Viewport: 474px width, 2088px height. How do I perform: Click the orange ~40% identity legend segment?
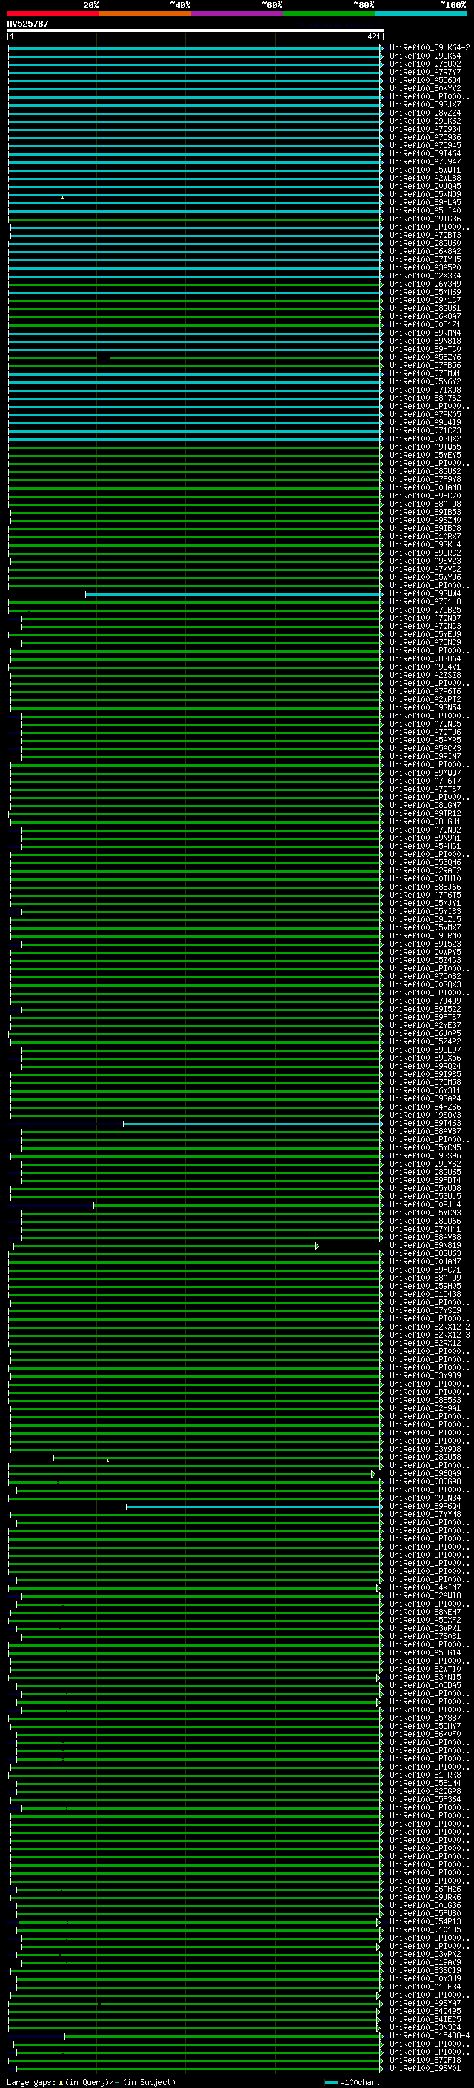tap(145, 13)
